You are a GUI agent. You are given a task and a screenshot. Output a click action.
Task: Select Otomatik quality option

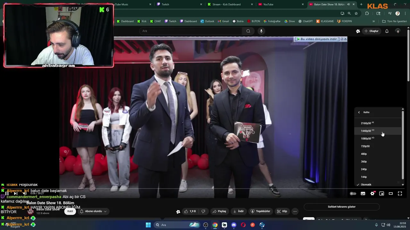coord(378,184)
